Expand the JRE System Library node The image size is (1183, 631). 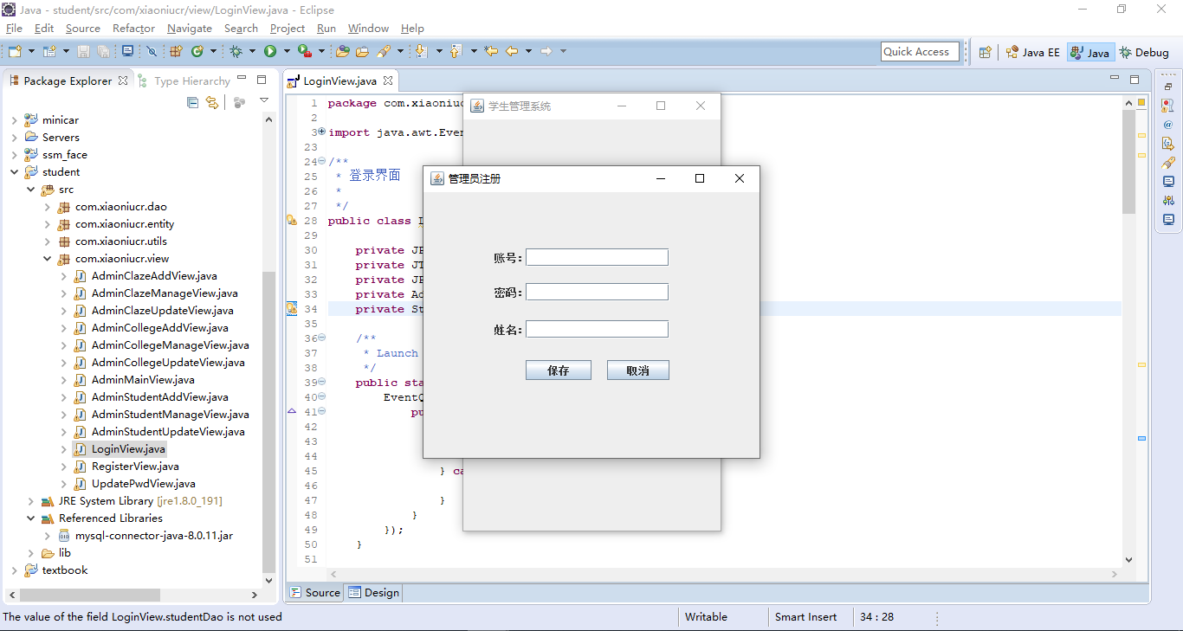[30, 501]
